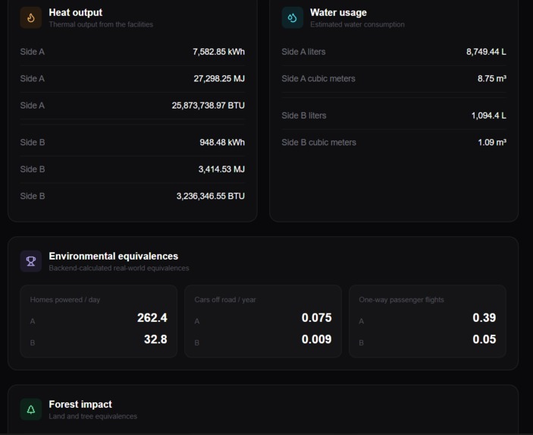Select the Water usage card heading
This screenshot has width=533, height=435.
[338, 13]
